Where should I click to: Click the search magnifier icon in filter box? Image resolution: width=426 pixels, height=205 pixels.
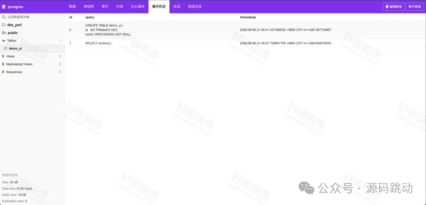(x=4, y=17)
